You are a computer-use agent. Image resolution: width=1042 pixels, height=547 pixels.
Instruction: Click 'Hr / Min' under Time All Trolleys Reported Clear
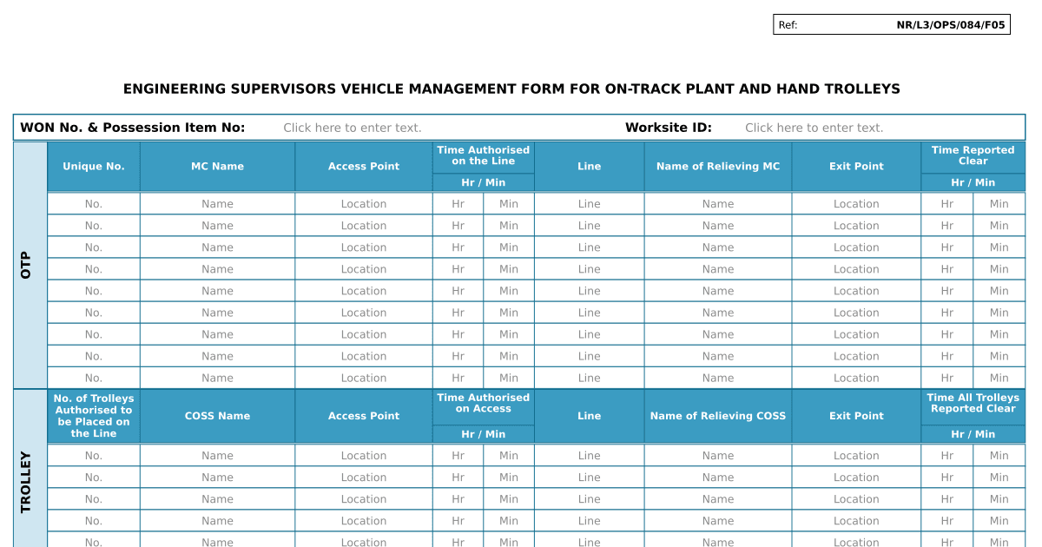(x=973, y=434)
